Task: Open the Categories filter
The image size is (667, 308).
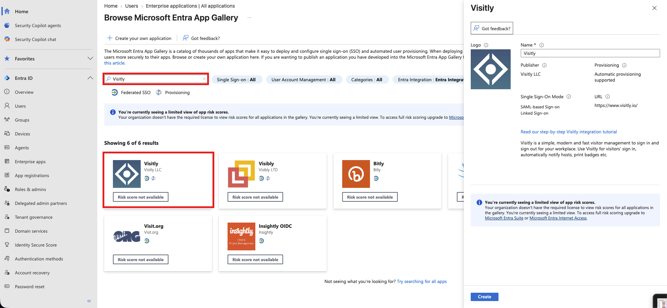Action: tap(367, 80)
